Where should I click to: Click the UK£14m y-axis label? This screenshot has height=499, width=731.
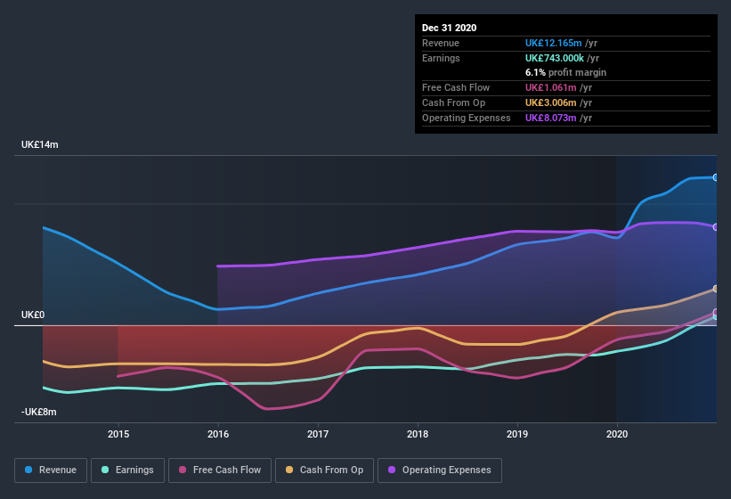click(39, 144)
